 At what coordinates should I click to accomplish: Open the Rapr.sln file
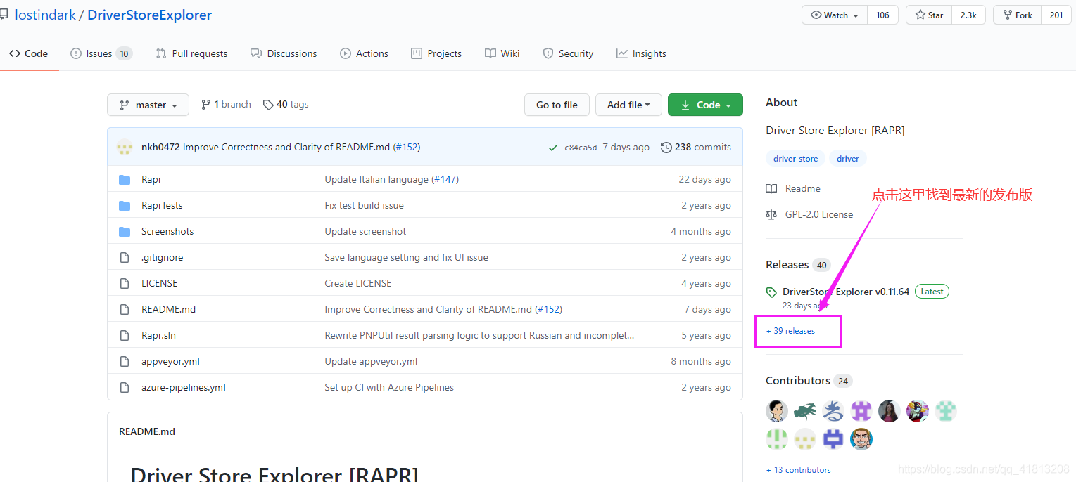click(158, 335)
